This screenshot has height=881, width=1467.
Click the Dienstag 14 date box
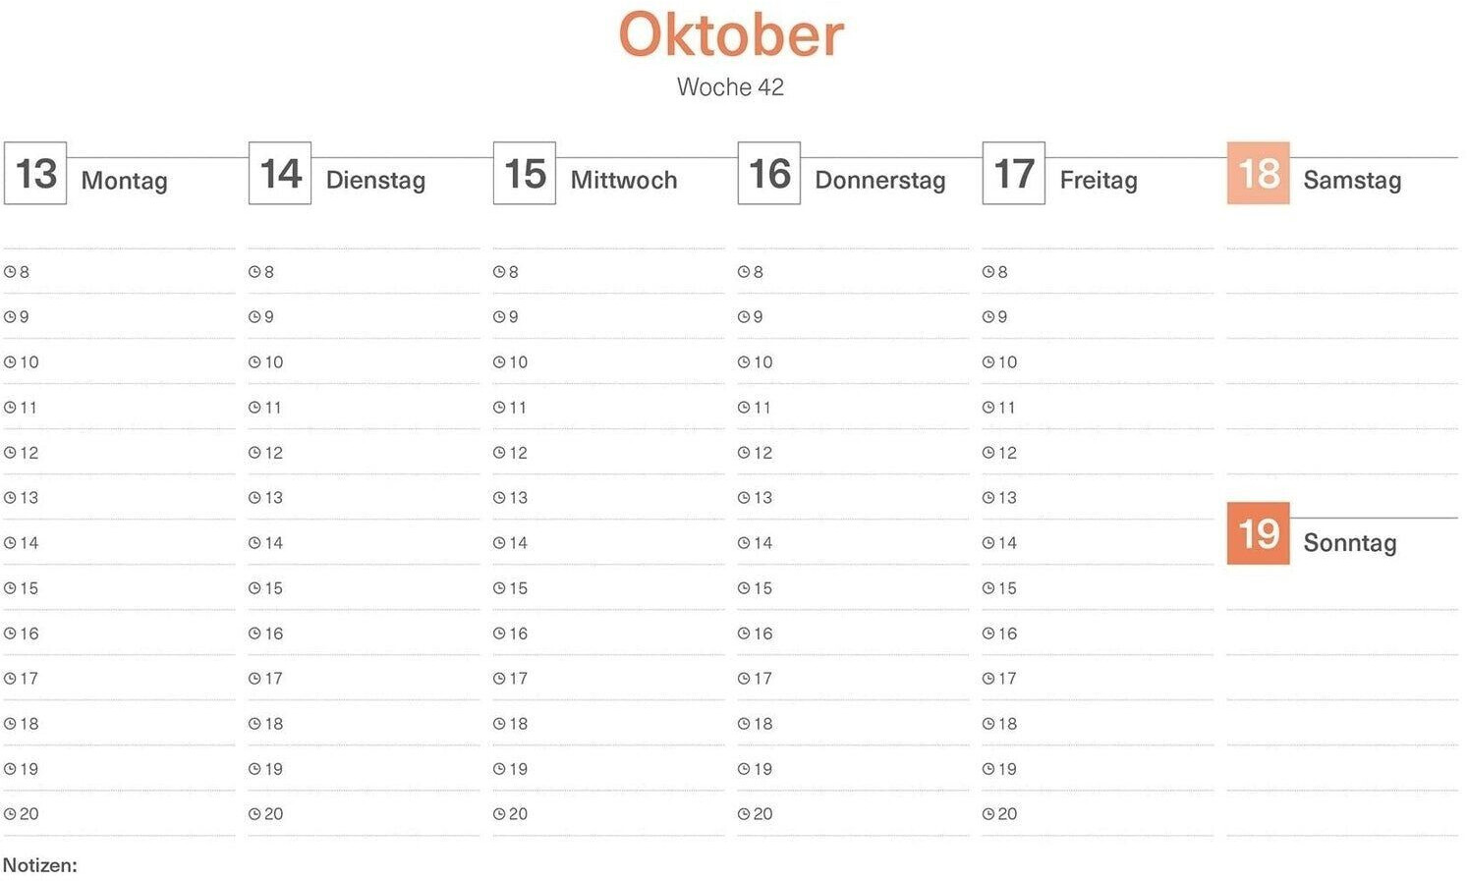point(280,174)
